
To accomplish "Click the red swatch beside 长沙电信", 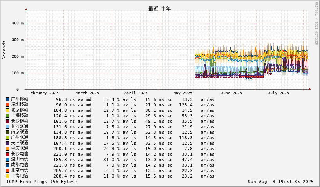I will (x=7, y=154).
